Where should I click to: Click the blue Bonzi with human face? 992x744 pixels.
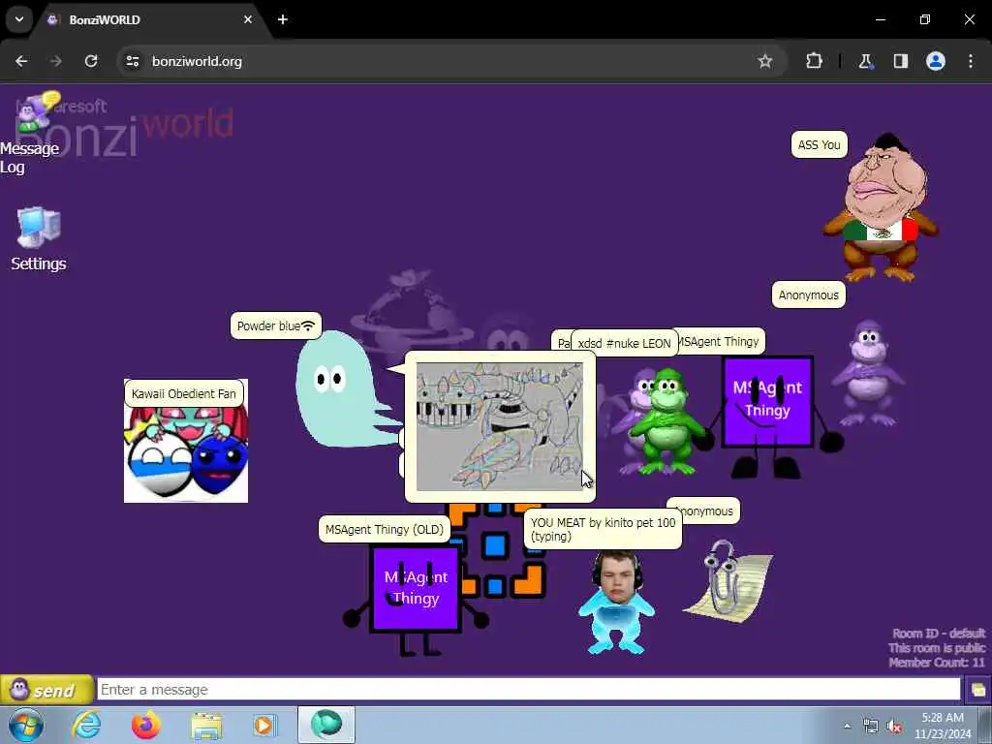point(616,602)
